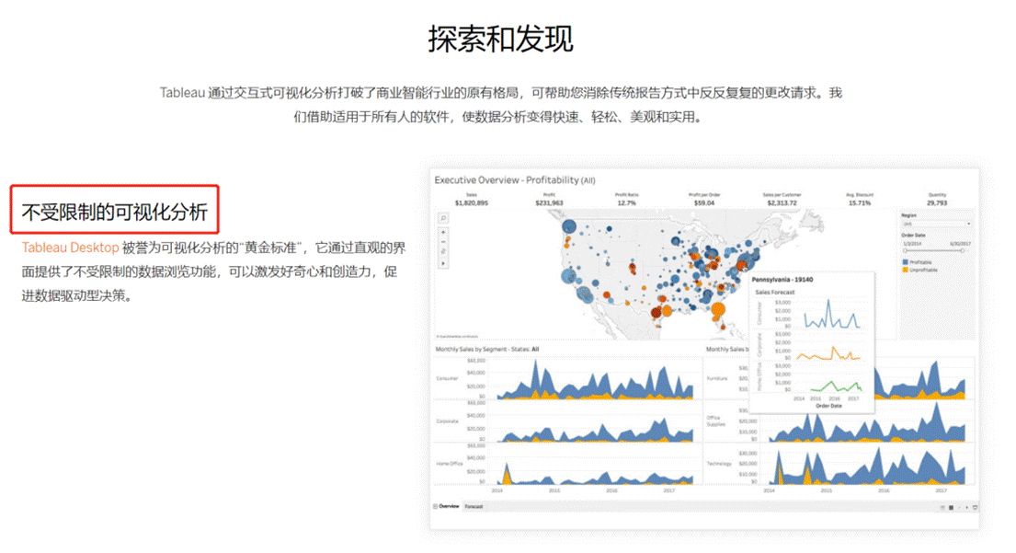This screenshot has width=1016, height=553.
Task: Click the Pennsylvania - 19140 tooltip title
Action: (x=782, y=280)
